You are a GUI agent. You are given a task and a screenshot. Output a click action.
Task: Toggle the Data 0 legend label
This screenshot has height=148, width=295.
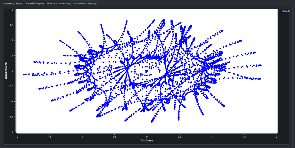pyautogui.click(x=286, y=11)
